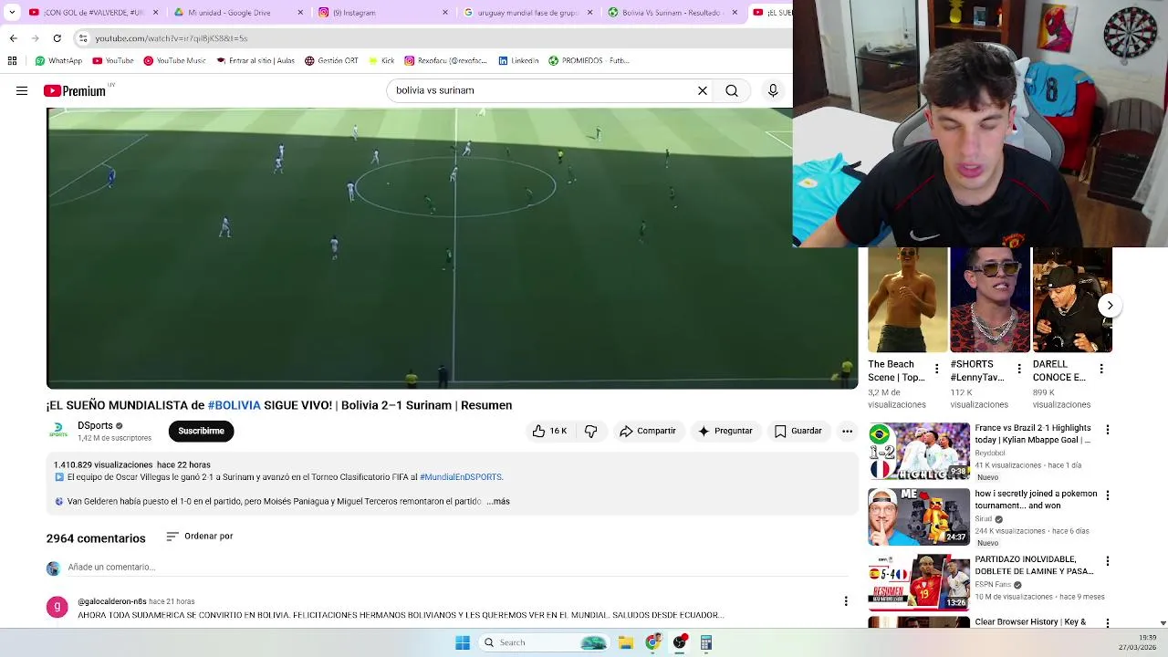Switch to the Instagram tab
The height and width of the screenshot is (657, 1168).
click(383, 12)
